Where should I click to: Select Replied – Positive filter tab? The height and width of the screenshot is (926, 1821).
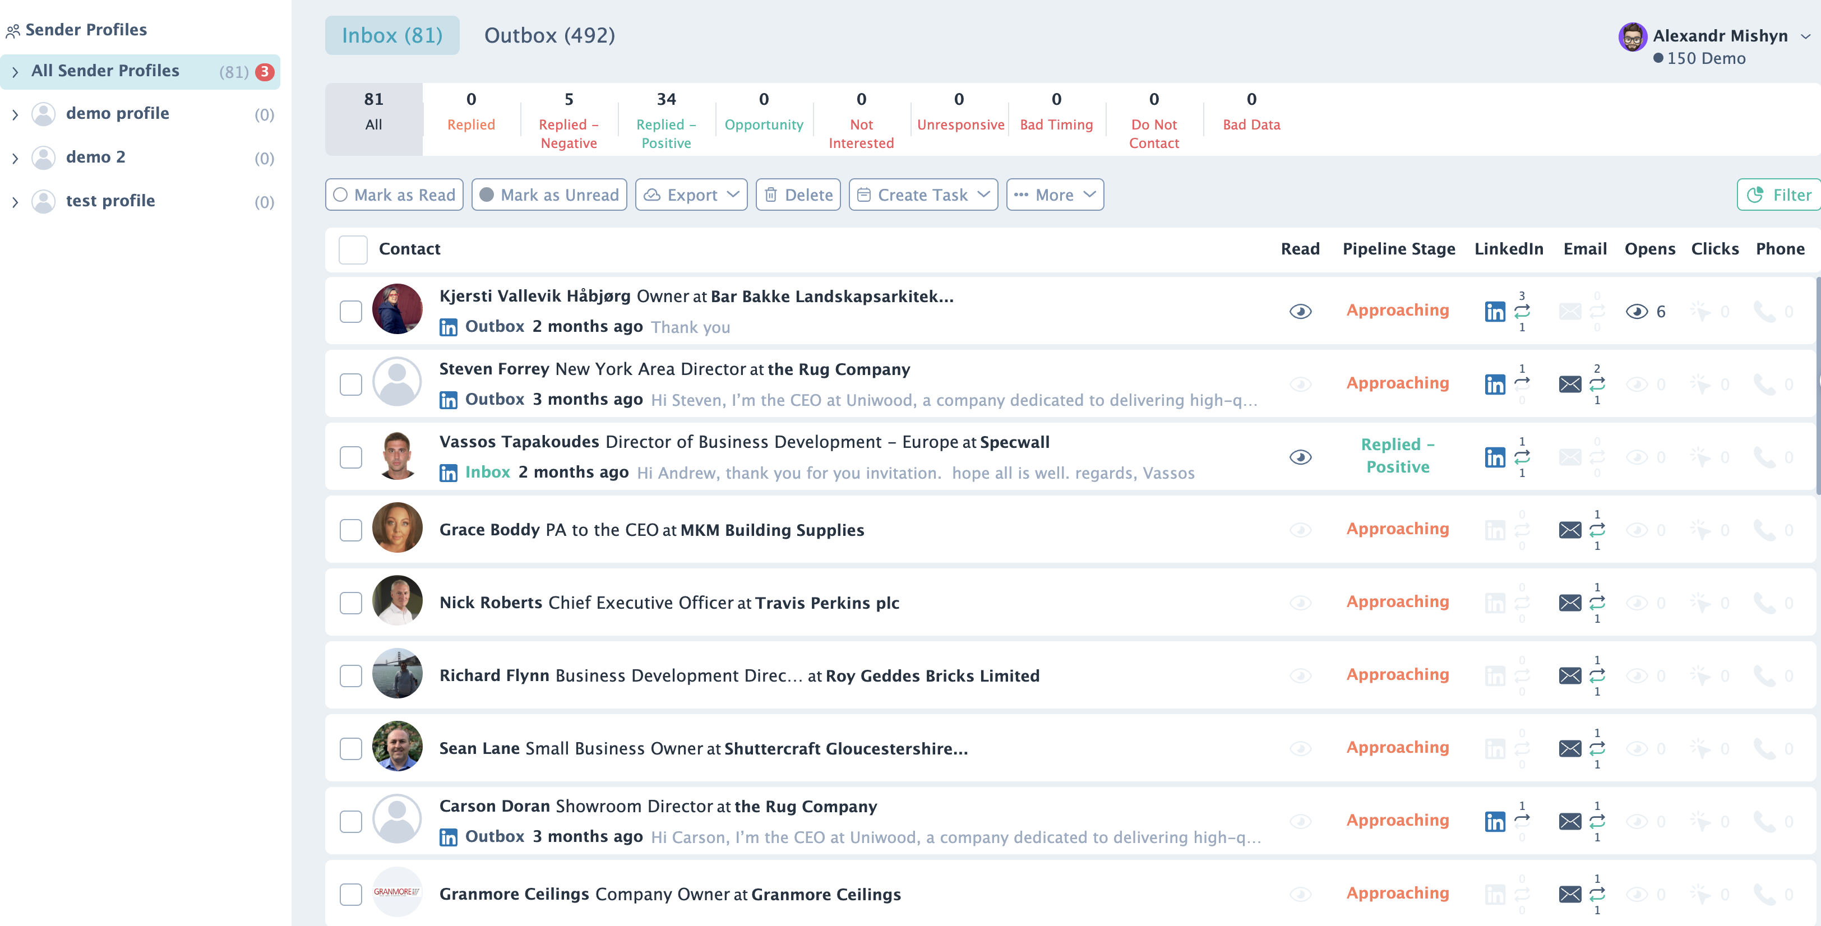(666, 119)
